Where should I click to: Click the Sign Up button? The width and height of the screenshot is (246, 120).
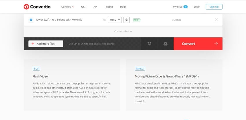click(x=214, y=7)
